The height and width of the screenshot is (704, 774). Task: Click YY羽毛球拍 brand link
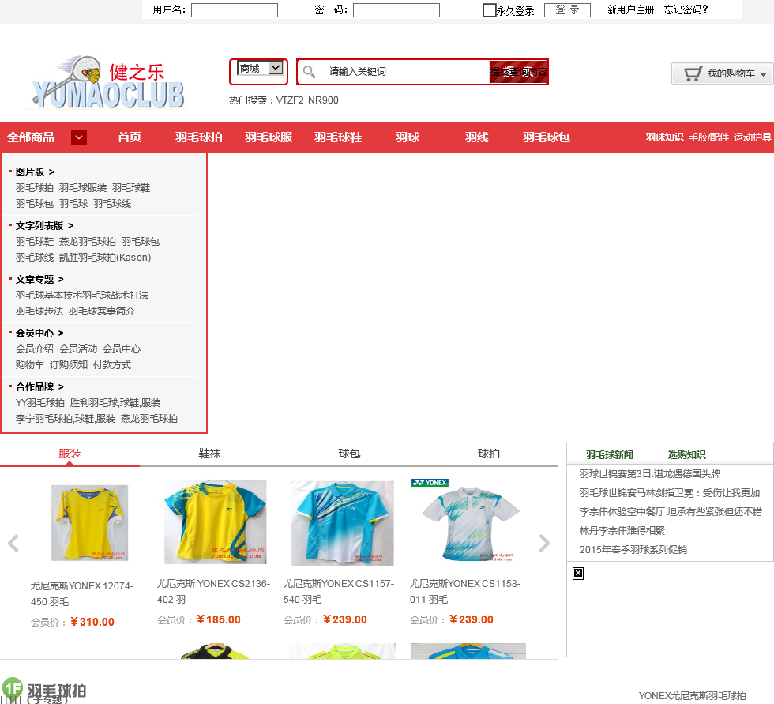[40, 403]
